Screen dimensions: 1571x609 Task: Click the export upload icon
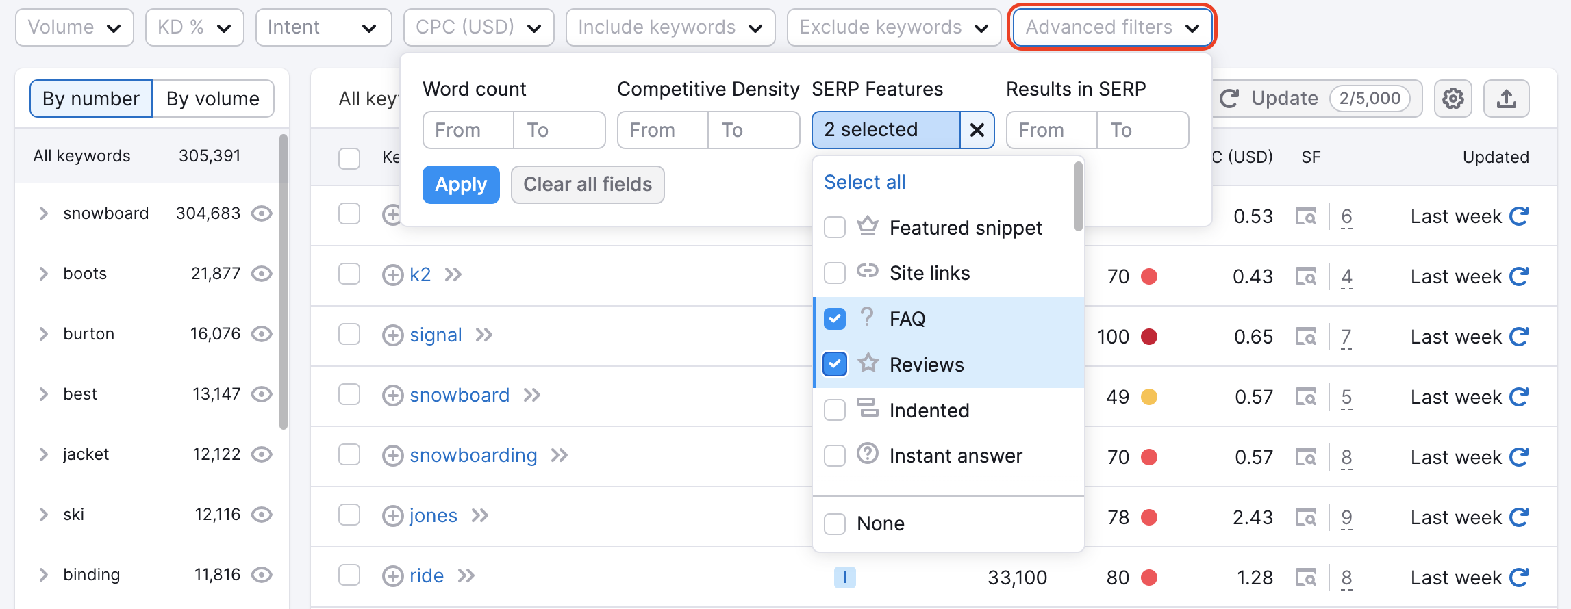1506,99
